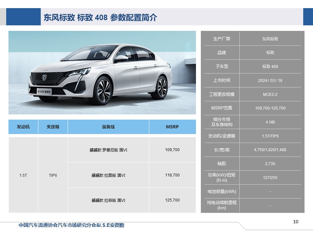Select the value "1.5T/TIP6"

point(270,136)
